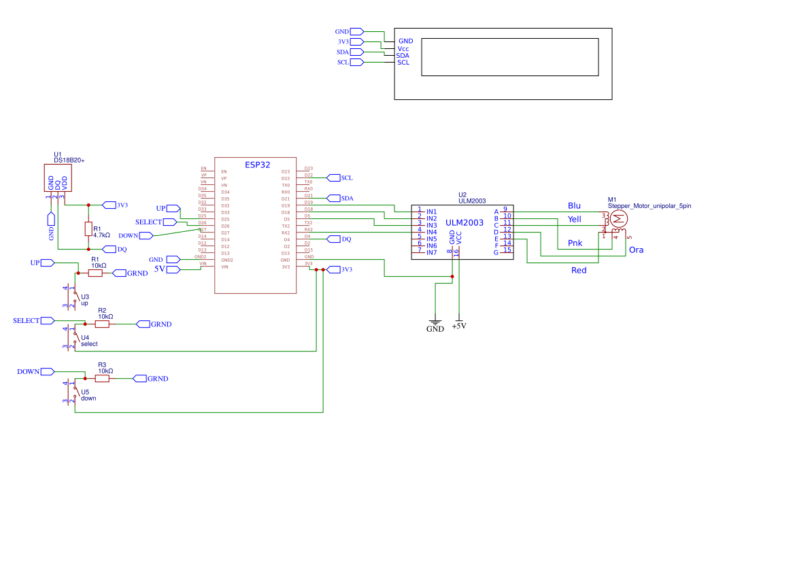Click the Stepper_Motor_unipolar_5pin label
The width and height of the screenshot is (795, 563).
point(649,206)
